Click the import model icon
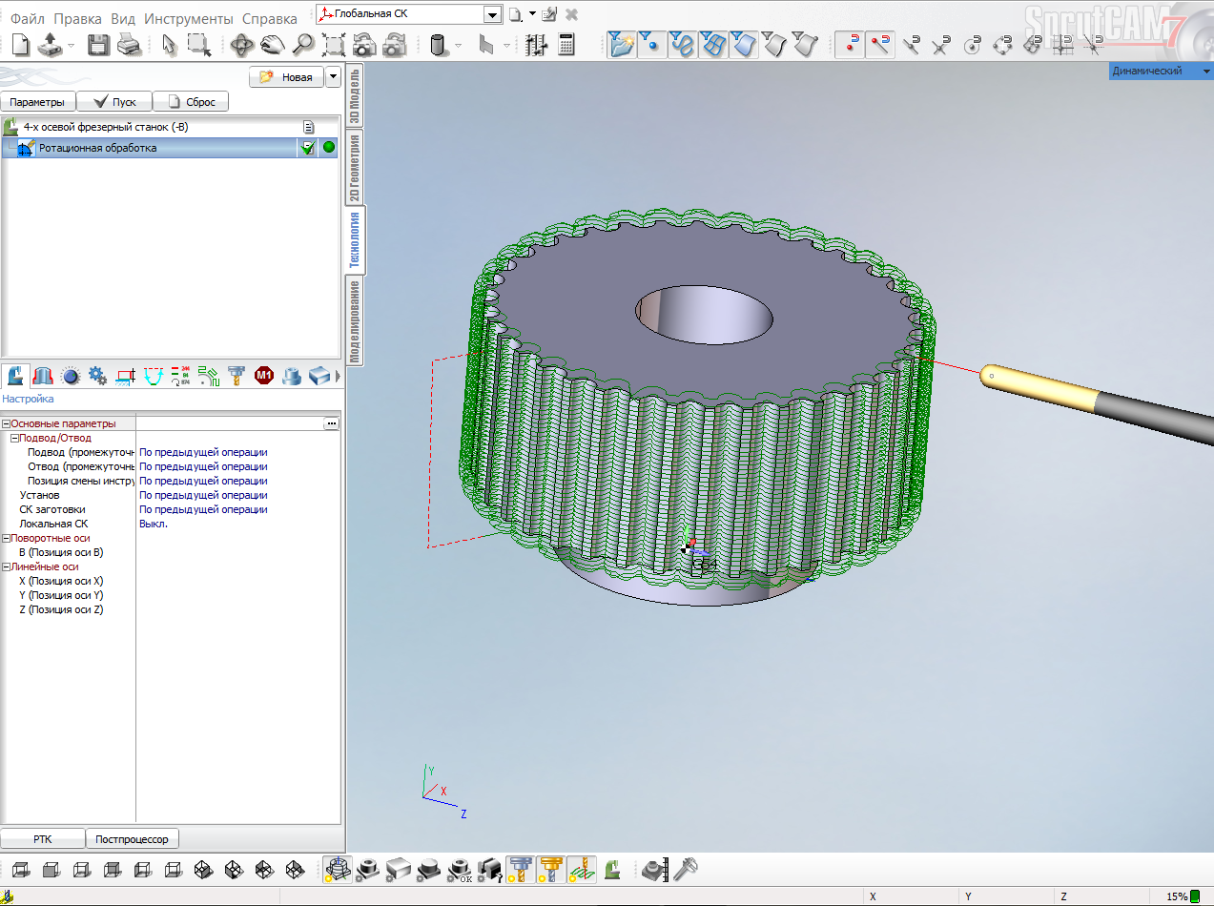1214x906 pixels. coord(51,44)
